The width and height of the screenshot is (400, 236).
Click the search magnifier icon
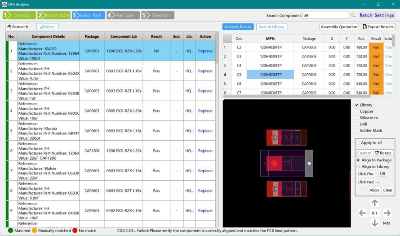pos(353,15)
